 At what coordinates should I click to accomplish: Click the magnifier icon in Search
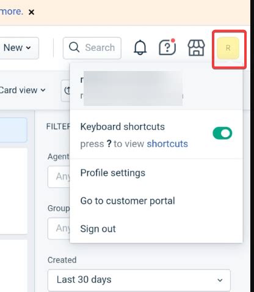point(74,47)
